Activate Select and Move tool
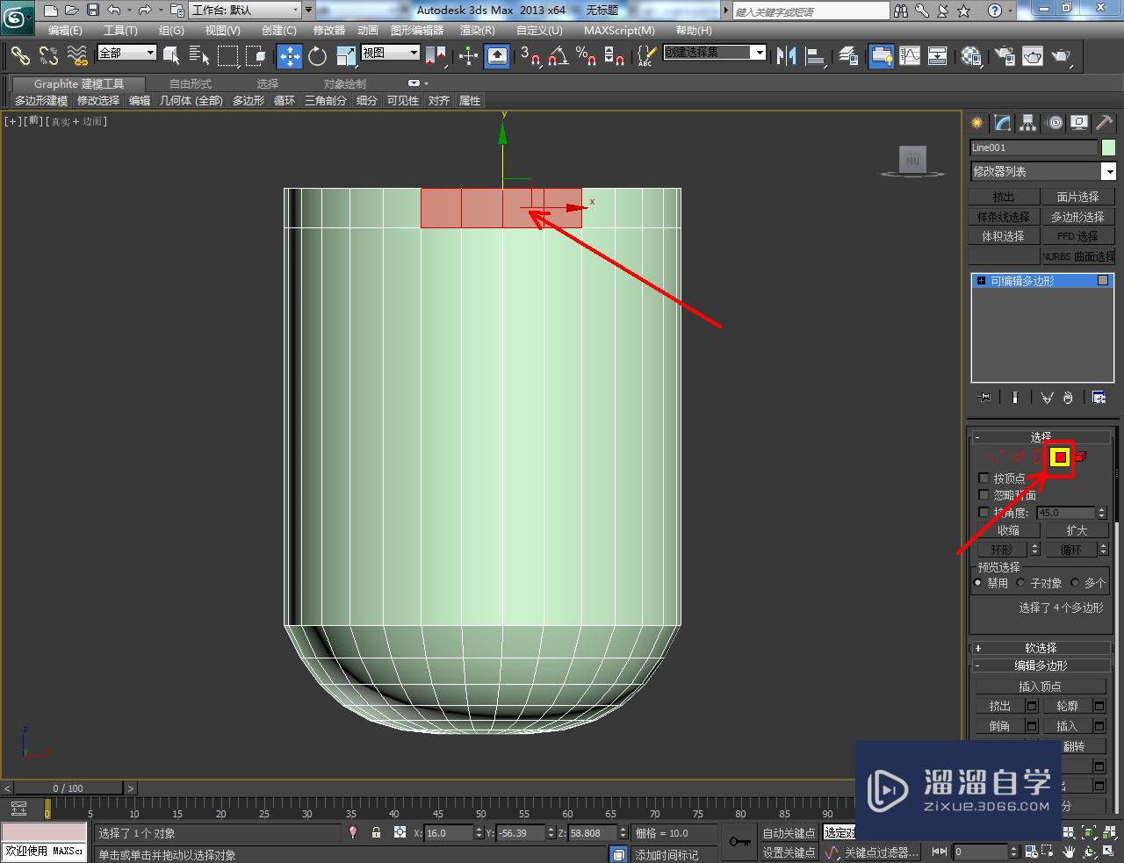 (289, 55)
